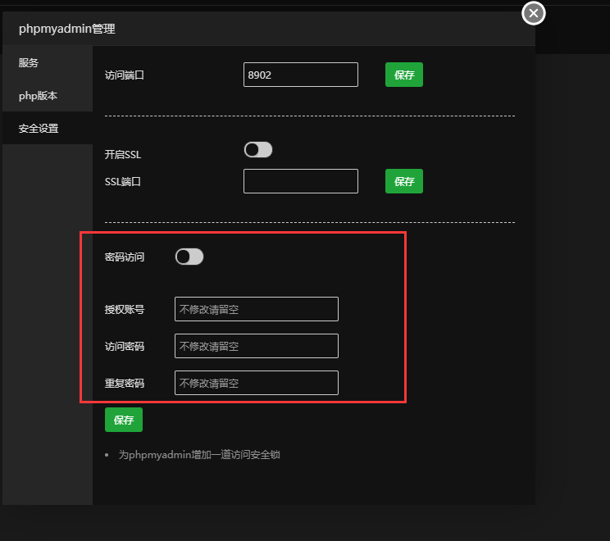Image resolution: width=610 pixels, height=541 pixels.
Task: Switch to the php版本 tab
Action: coord(48,95)
